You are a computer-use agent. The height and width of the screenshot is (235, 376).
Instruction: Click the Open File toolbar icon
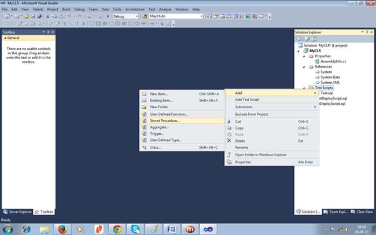click(x=26, y=16)
